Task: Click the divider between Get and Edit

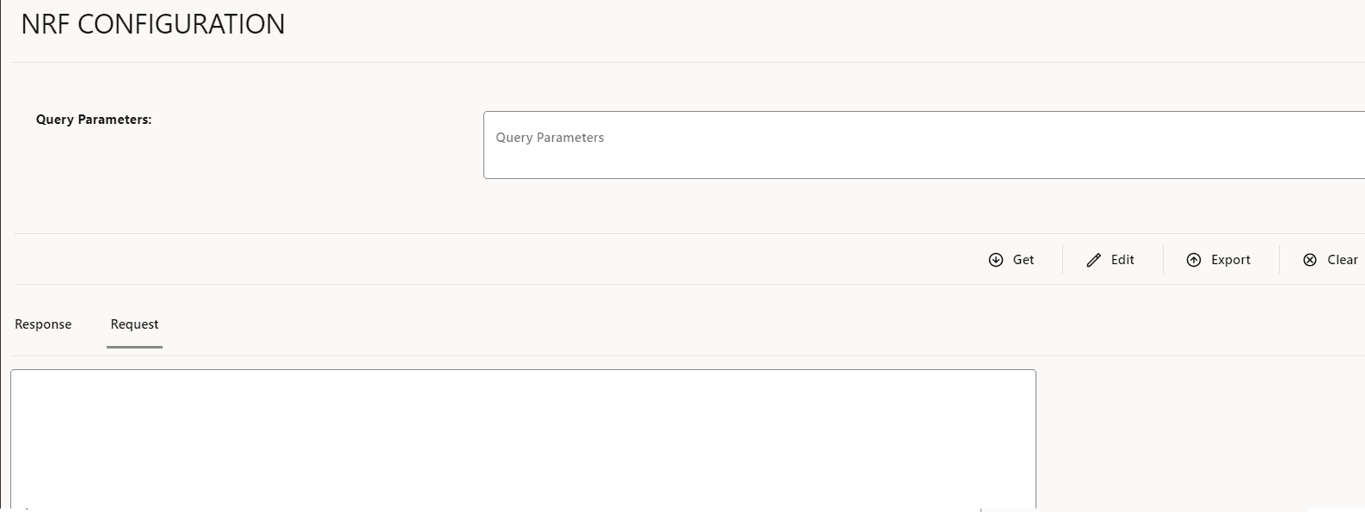Action: 1062,260
